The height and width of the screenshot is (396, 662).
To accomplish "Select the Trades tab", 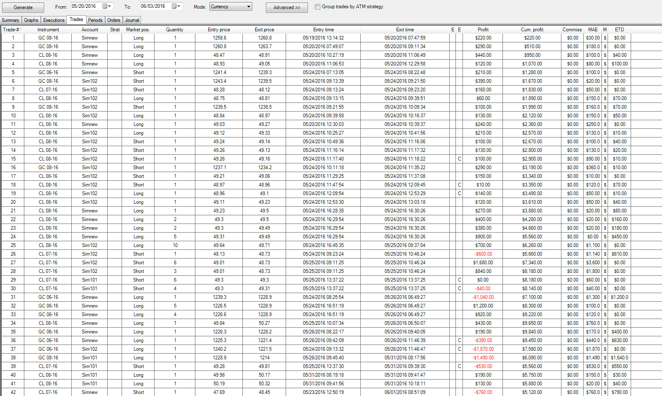I will tap(76, 19).
